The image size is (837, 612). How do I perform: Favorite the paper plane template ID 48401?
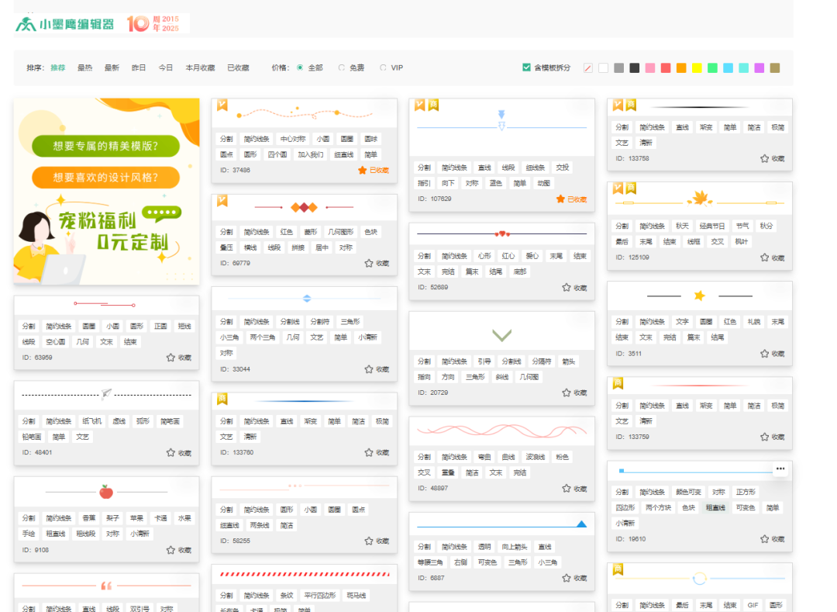coord(170,453)
